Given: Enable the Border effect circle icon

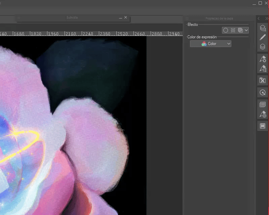Looking at the screenshot, I should 225,30.
